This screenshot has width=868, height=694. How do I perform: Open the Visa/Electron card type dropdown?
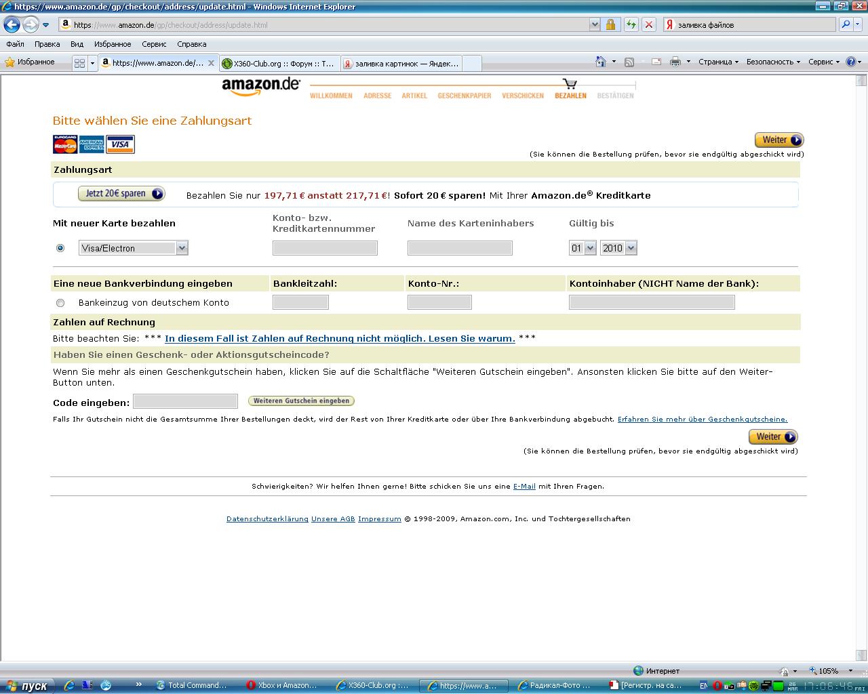tap(133, 248)
